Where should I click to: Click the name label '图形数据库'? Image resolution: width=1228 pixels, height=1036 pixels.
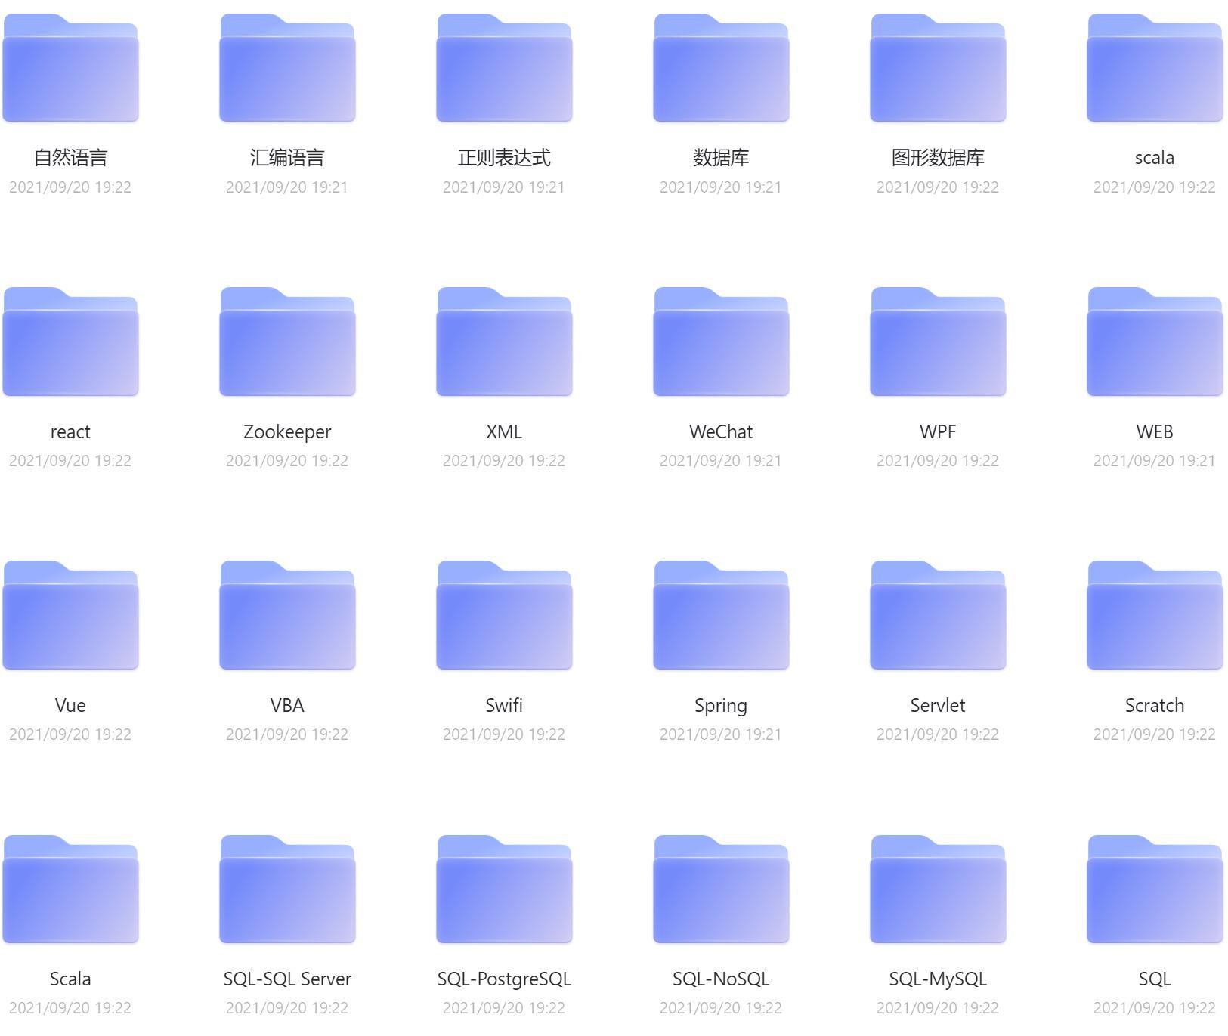point(938,158)
